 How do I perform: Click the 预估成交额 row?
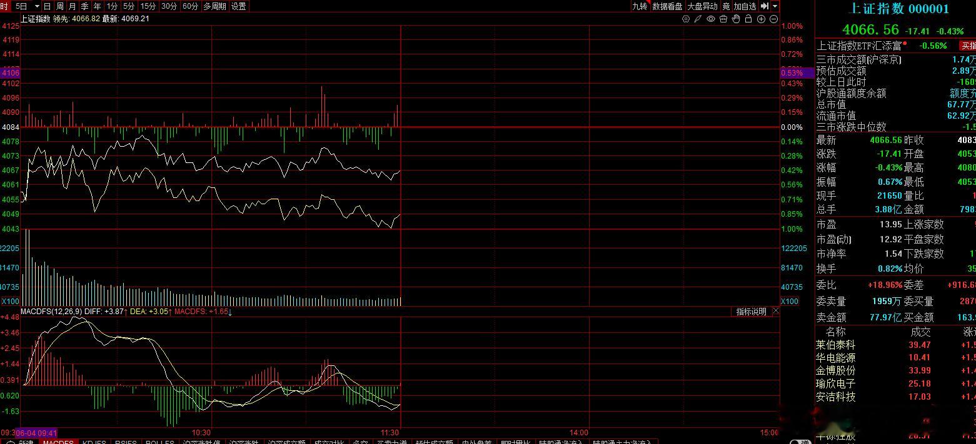tap(896, 71)
